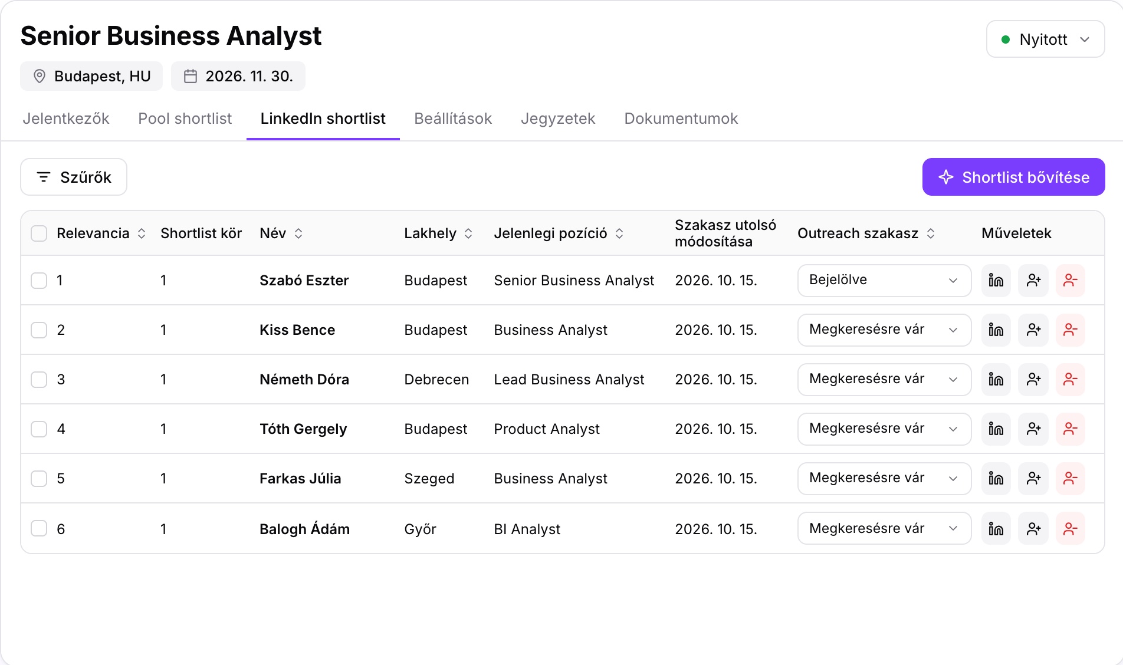Sort table by Lakhely column
This screenshot has width=1123, height=665.
438,233
